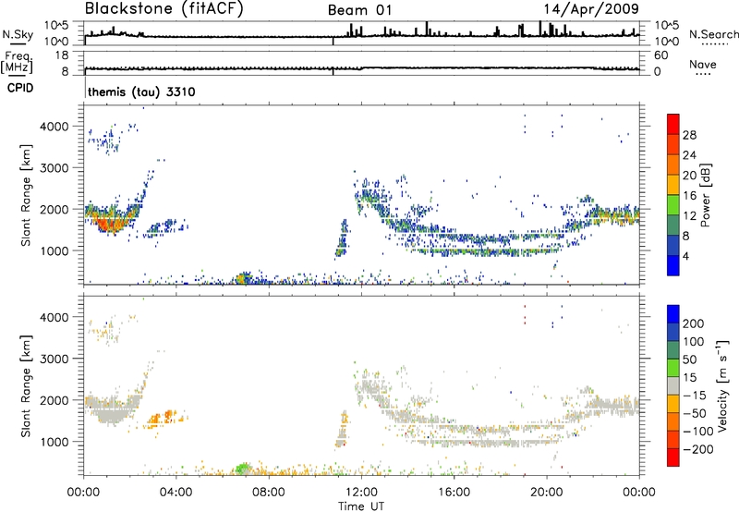
Task: Select the "-200" value on Velocity colorbar
Action: click(698, 449)
